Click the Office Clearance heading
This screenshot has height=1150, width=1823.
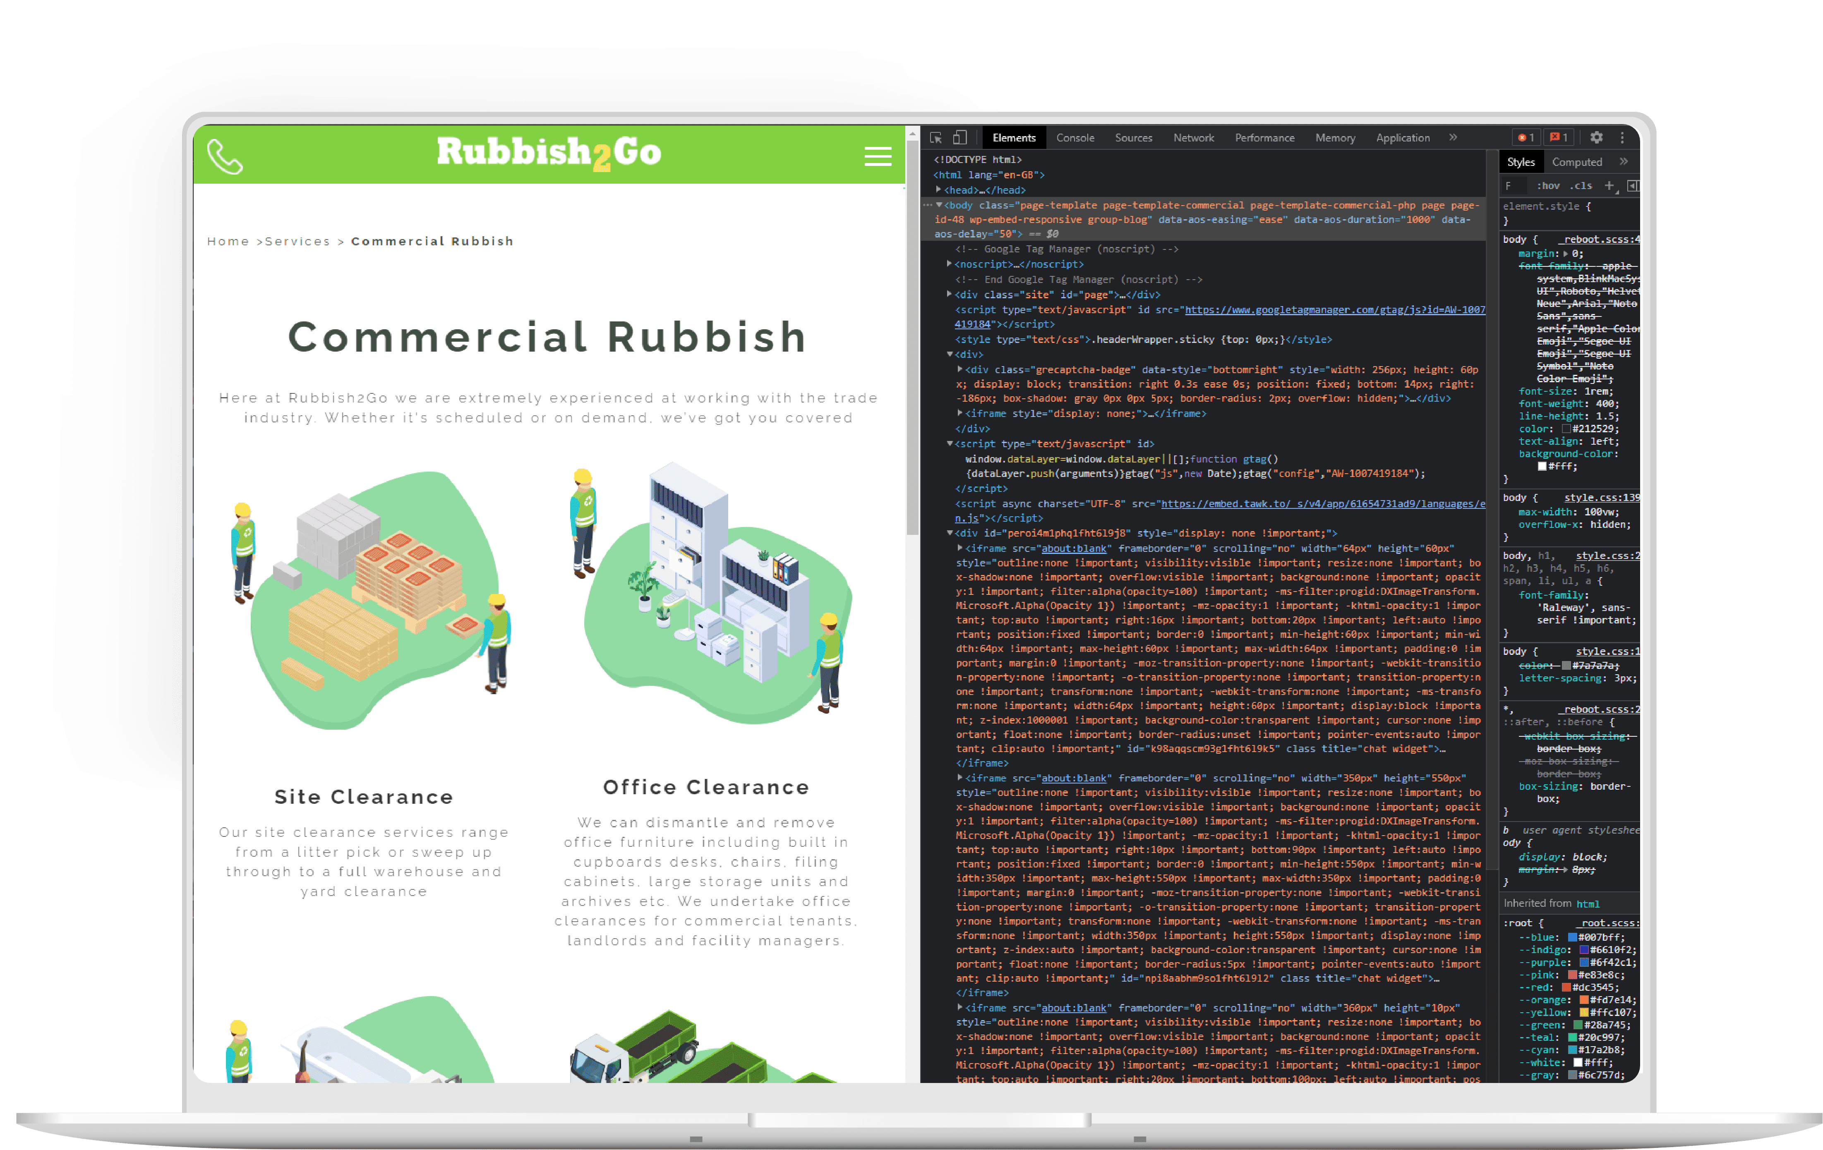tap(705, 787)
